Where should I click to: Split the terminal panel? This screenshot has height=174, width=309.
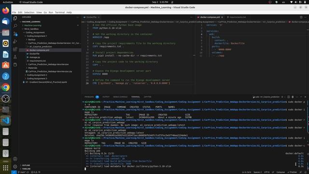pos(289,97)
